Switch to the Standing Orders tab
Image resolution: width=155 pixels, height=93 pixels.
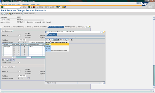click(70, 27)
